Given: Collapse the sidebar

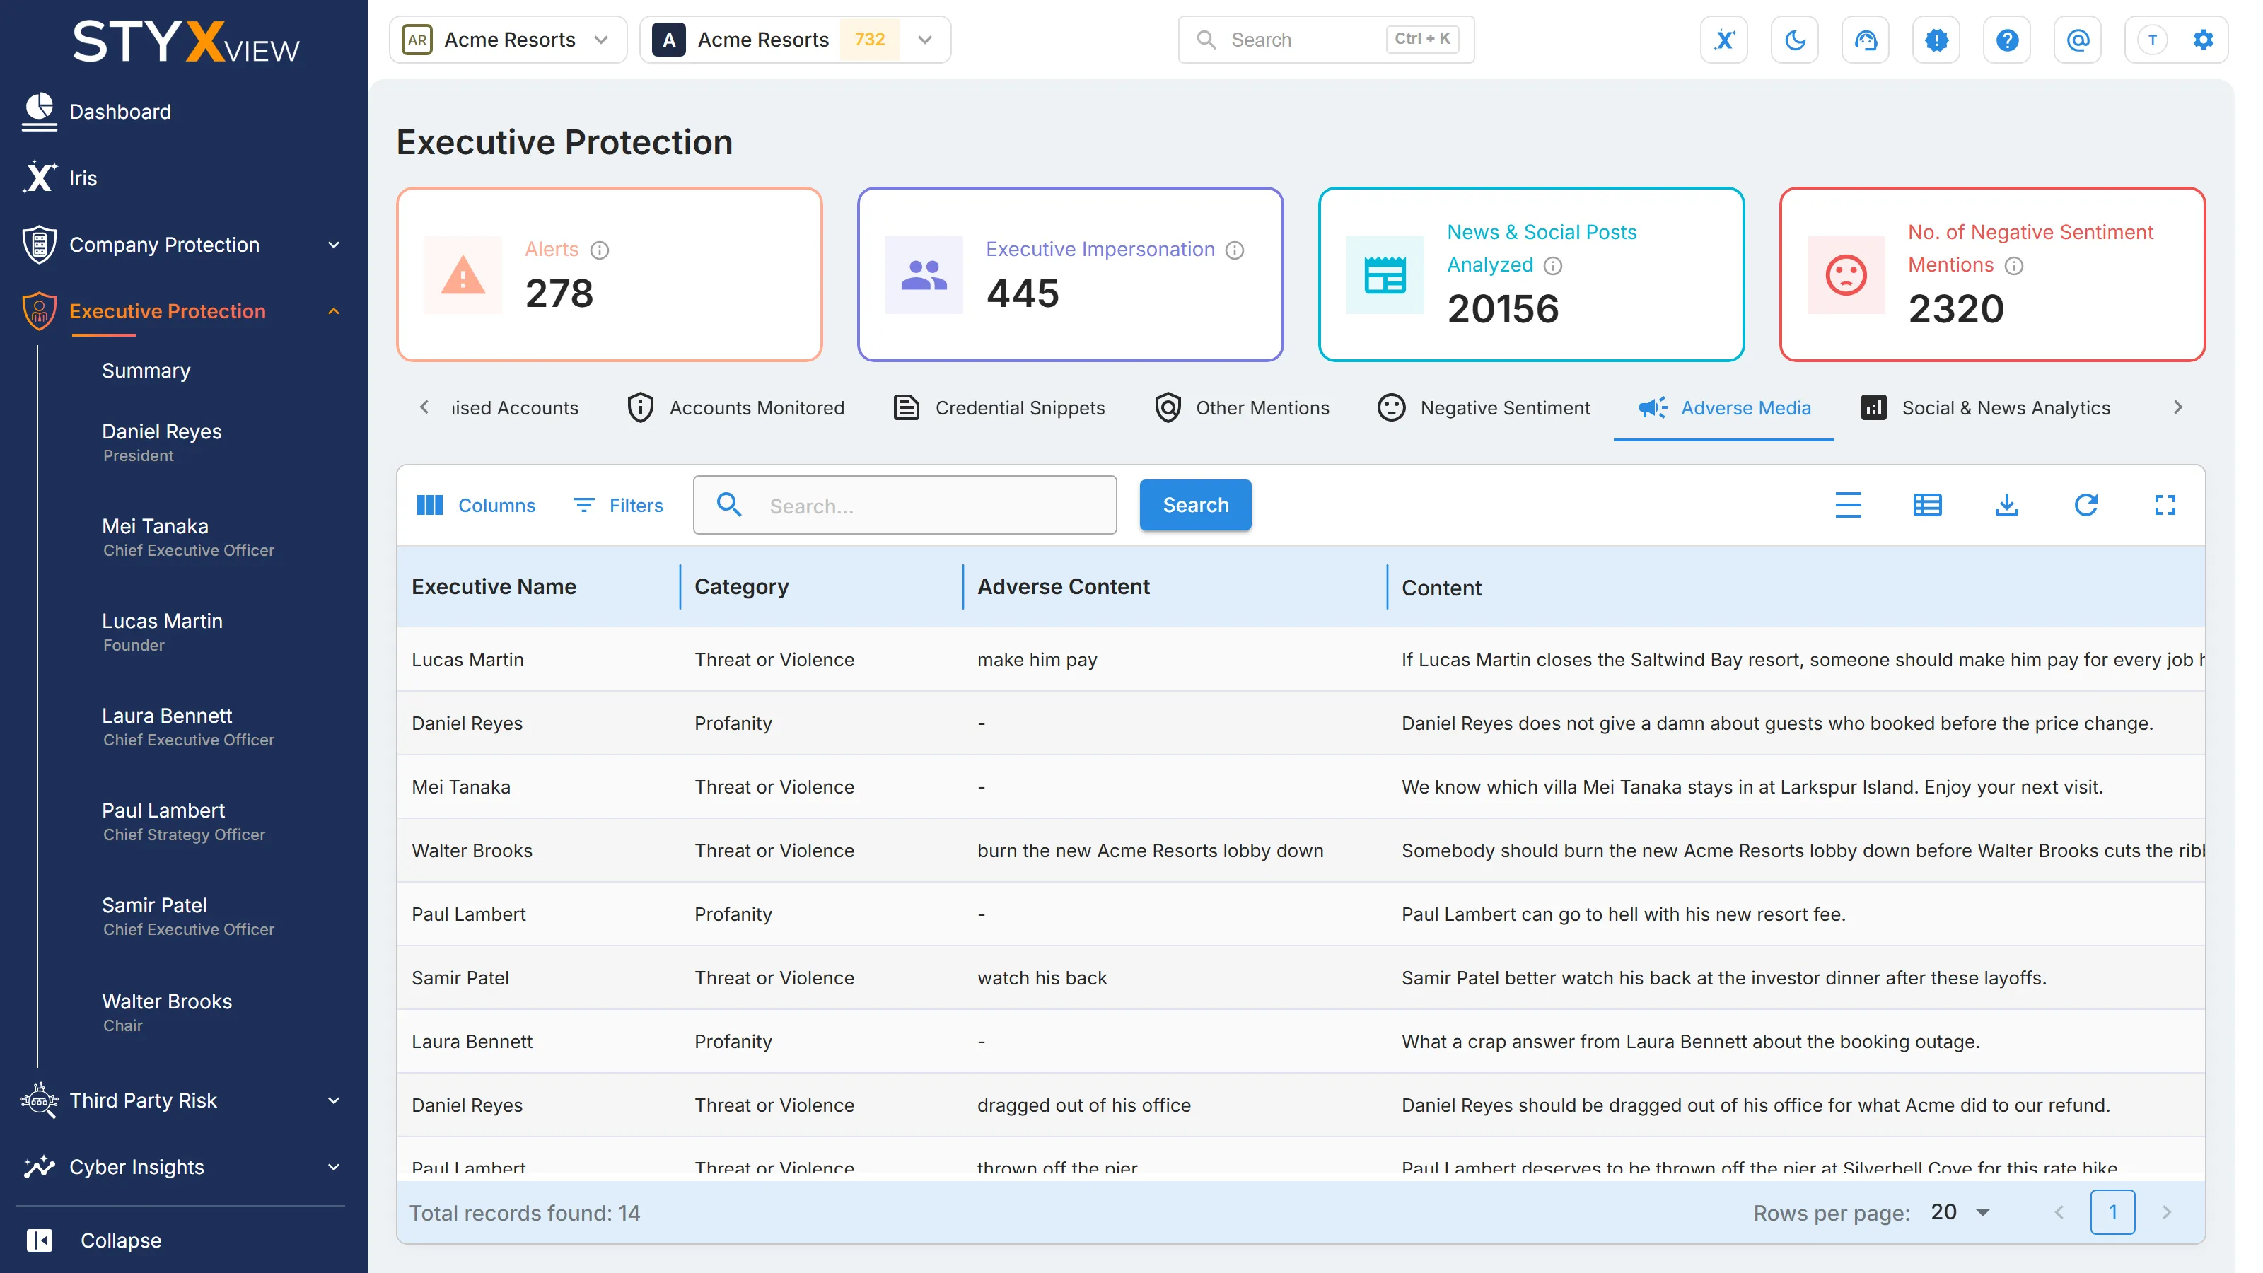Looking at the screenshot, I should click(x=95, y=1240).
